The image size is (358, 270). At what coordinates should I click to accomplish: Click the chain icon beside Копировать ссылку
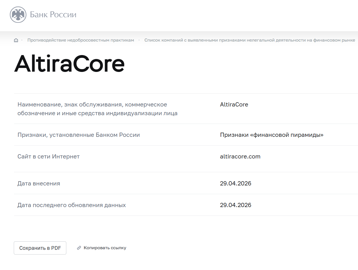pyautogui.click(x=79, y=248)
